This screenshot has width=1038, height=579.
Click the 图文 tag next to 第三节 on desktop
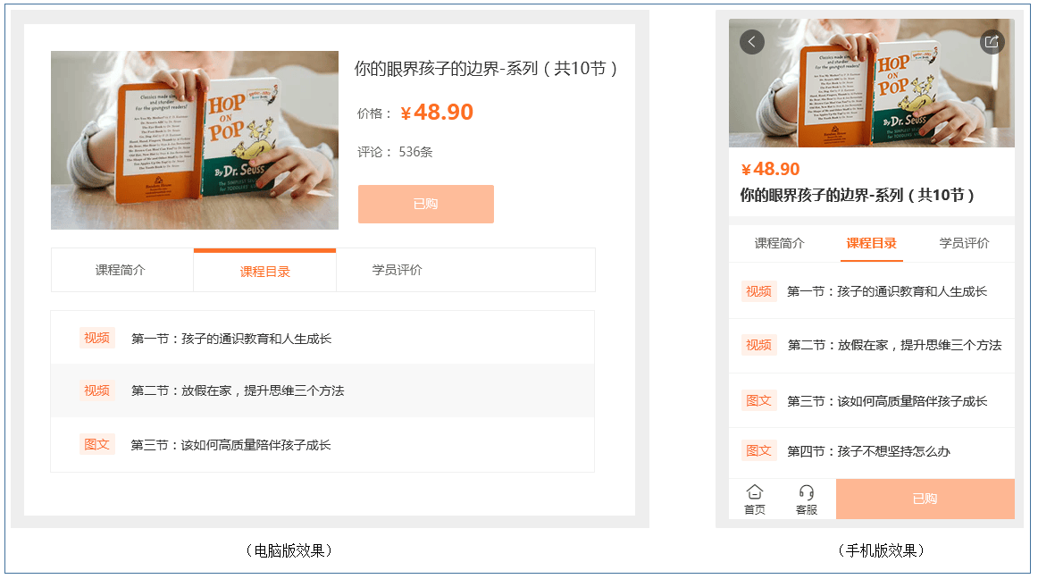pyautogui.click(x=96, y=444)
